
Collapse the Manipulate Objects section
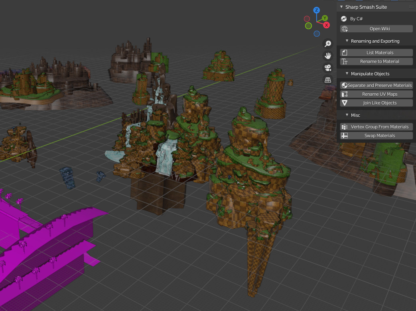coord(347,74)
